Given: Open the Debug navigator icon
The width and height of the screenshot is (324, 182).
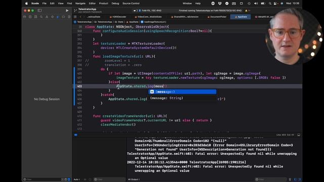Looking at the screenshot, I should 58,17.
